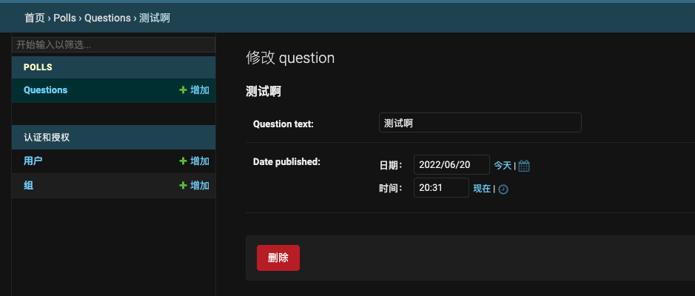
Task: Click the 今天 (Today) shortcut link
Action: pos(503,166)
